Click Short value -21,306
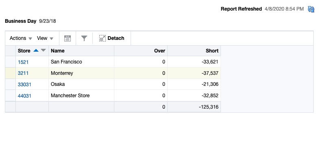 point(210,84)
